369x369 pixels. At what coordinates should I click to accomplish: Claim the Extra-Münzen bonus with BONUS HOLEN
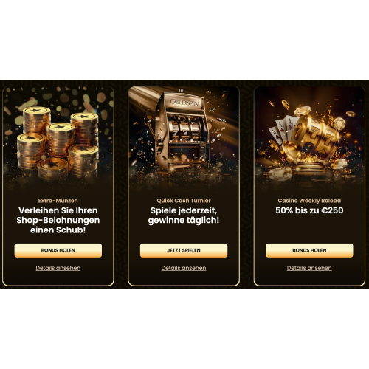coord(58,250)
